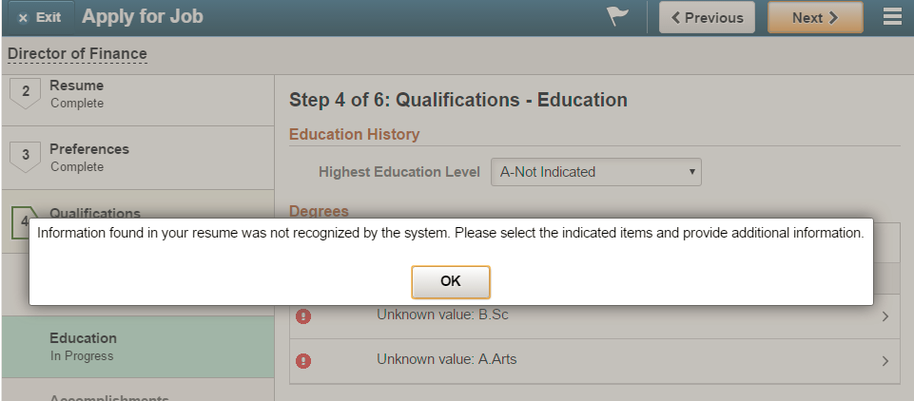Click the flag notification icon
Screen dimensions: 914x401
618,16
